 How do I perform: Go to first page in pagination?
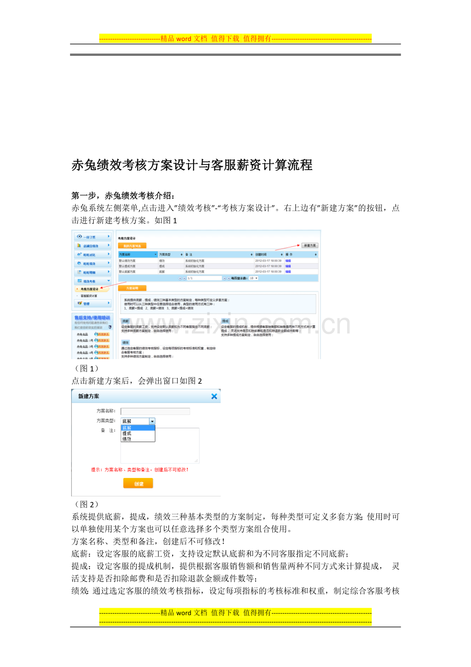point(180,278)
